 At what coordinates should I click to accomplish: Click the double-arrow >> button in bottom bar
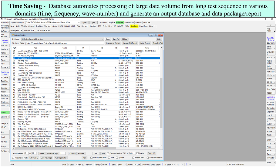(190, 164)
